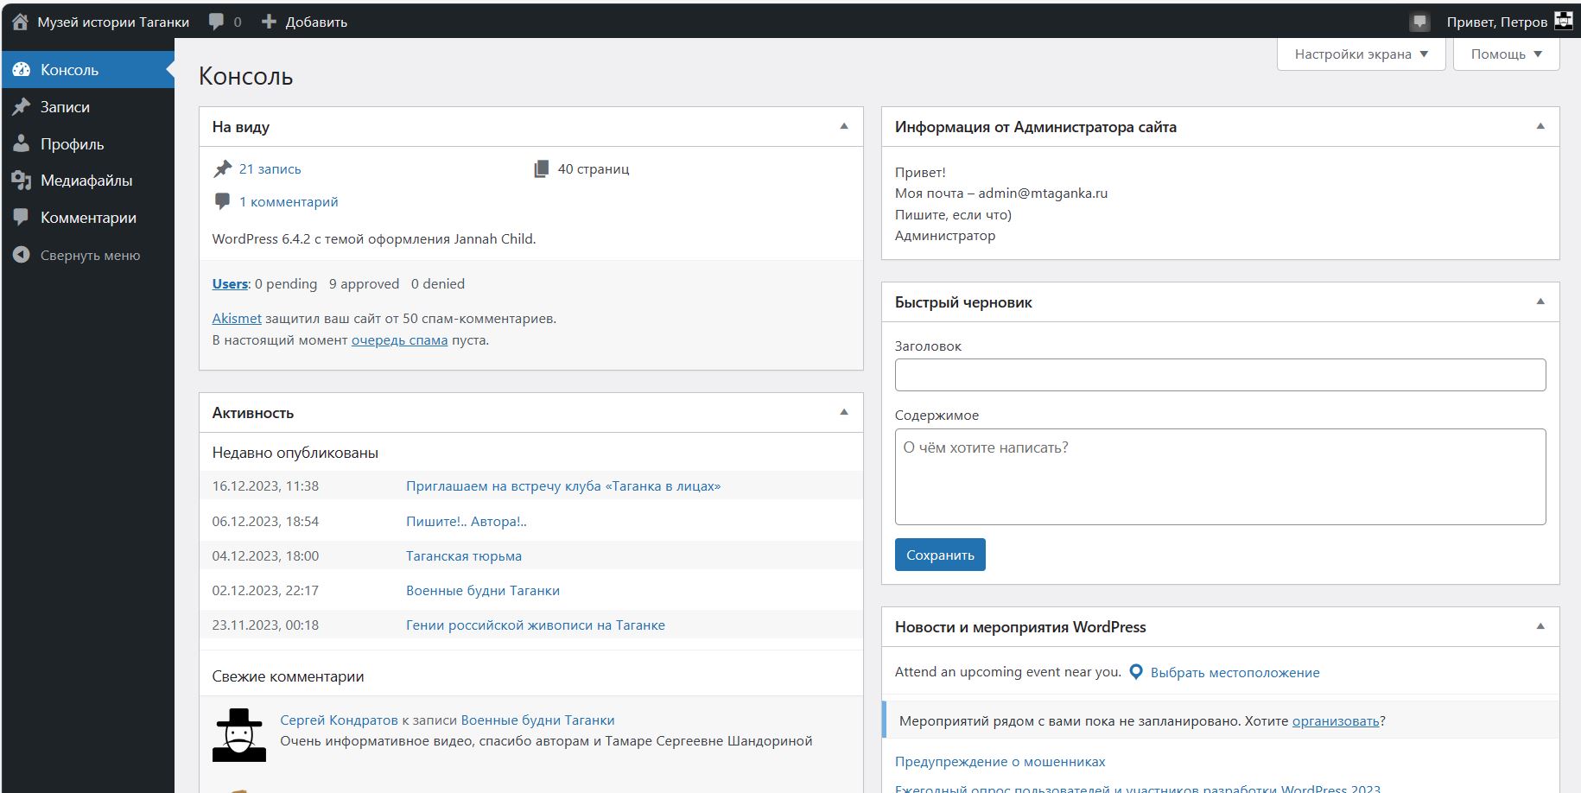Collapse the На виду widget
Viewport: 1581px width, 793px height.
pos(844,126)
